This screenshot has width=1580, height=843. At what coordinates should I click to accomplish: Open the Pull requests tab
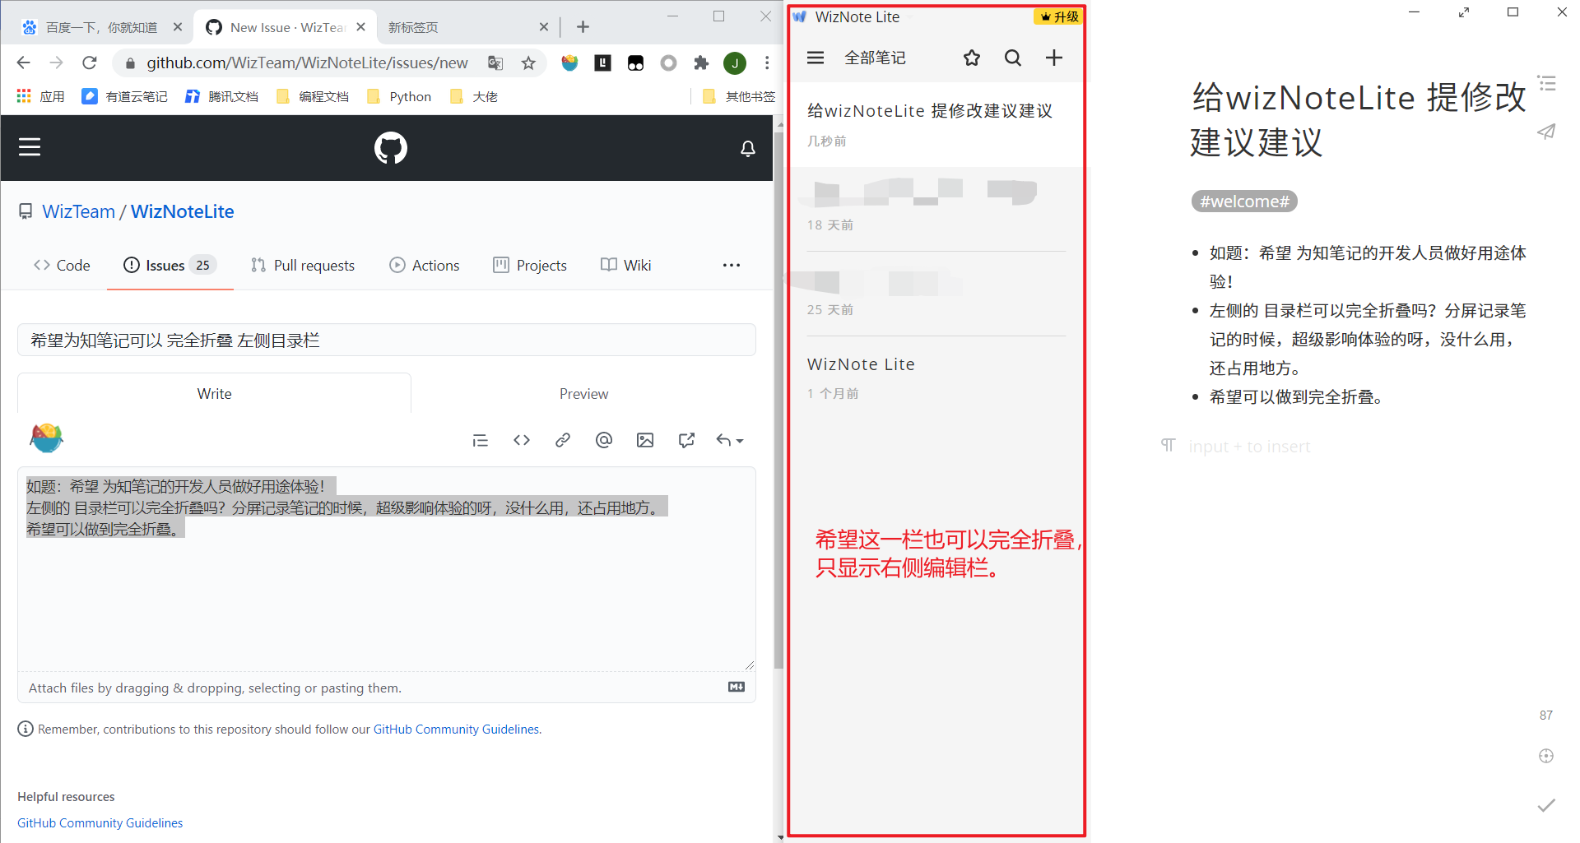point(303,265)
